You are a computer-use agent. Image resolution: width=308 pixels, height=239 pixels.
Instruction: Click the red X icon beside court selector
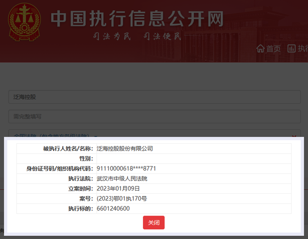click(294, 136)
